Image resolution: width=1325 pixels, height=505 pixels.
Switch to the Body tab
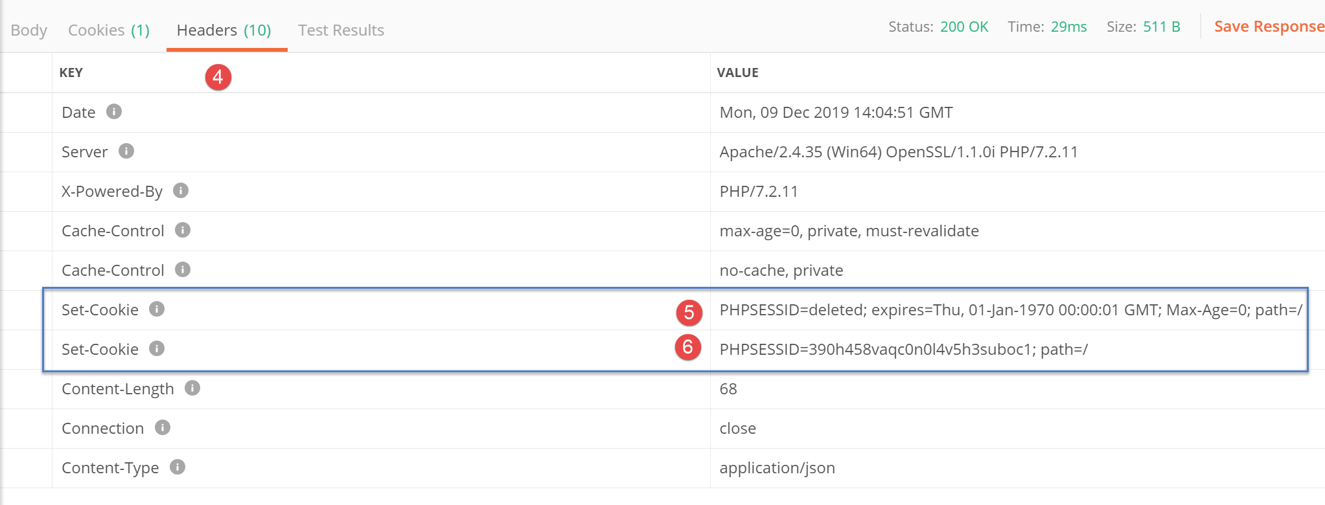(x=29, y=30)
